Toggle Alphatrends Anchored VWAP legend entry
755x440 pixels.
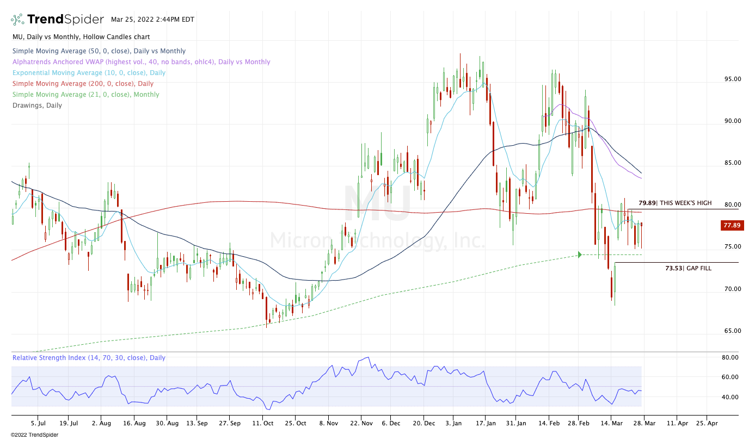coord(141,62)
